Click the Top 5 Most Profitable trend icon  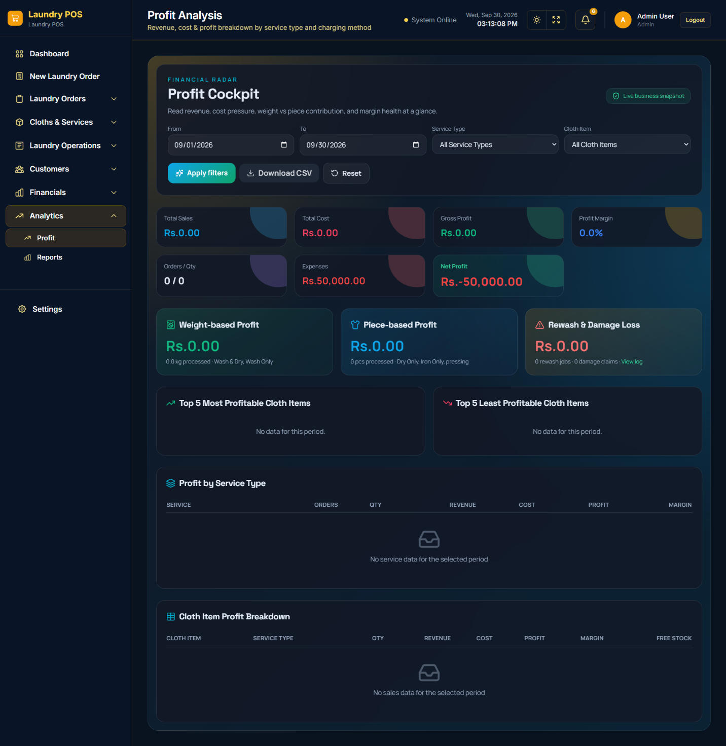[171, 403]
